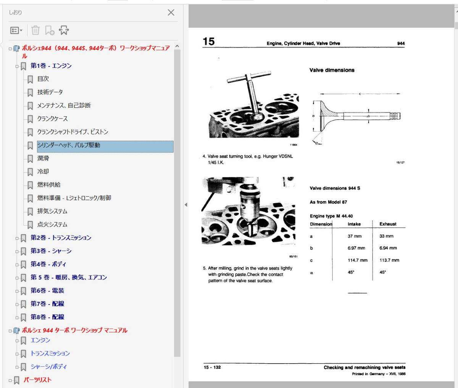Collapse the ポルシェ944ターボ ワークショップマニュアル bookmark
This screenshot has width=458, height=388.
10,331
